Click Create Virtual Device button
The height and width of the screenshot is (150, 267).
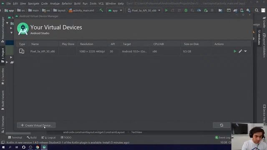click(36, 125)
